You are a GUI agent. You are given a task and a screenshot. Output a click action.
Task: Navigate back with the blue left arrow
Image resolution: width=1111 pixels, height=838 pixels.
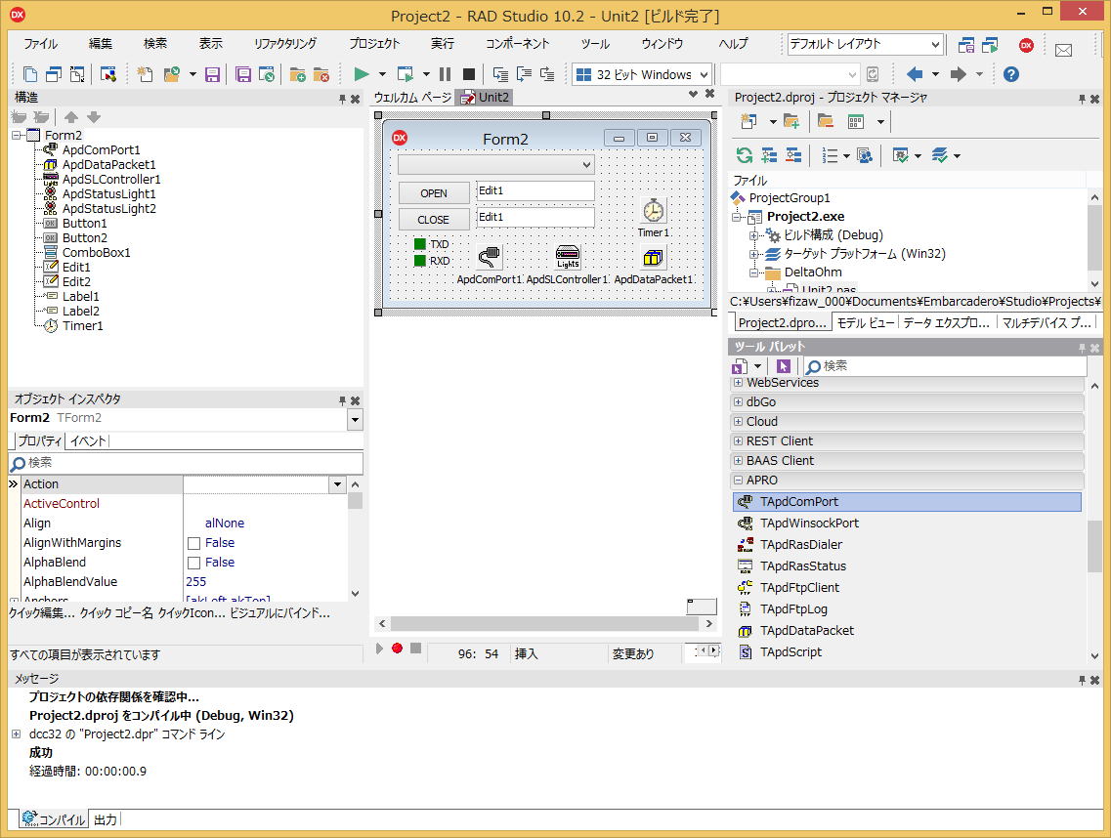914,74
